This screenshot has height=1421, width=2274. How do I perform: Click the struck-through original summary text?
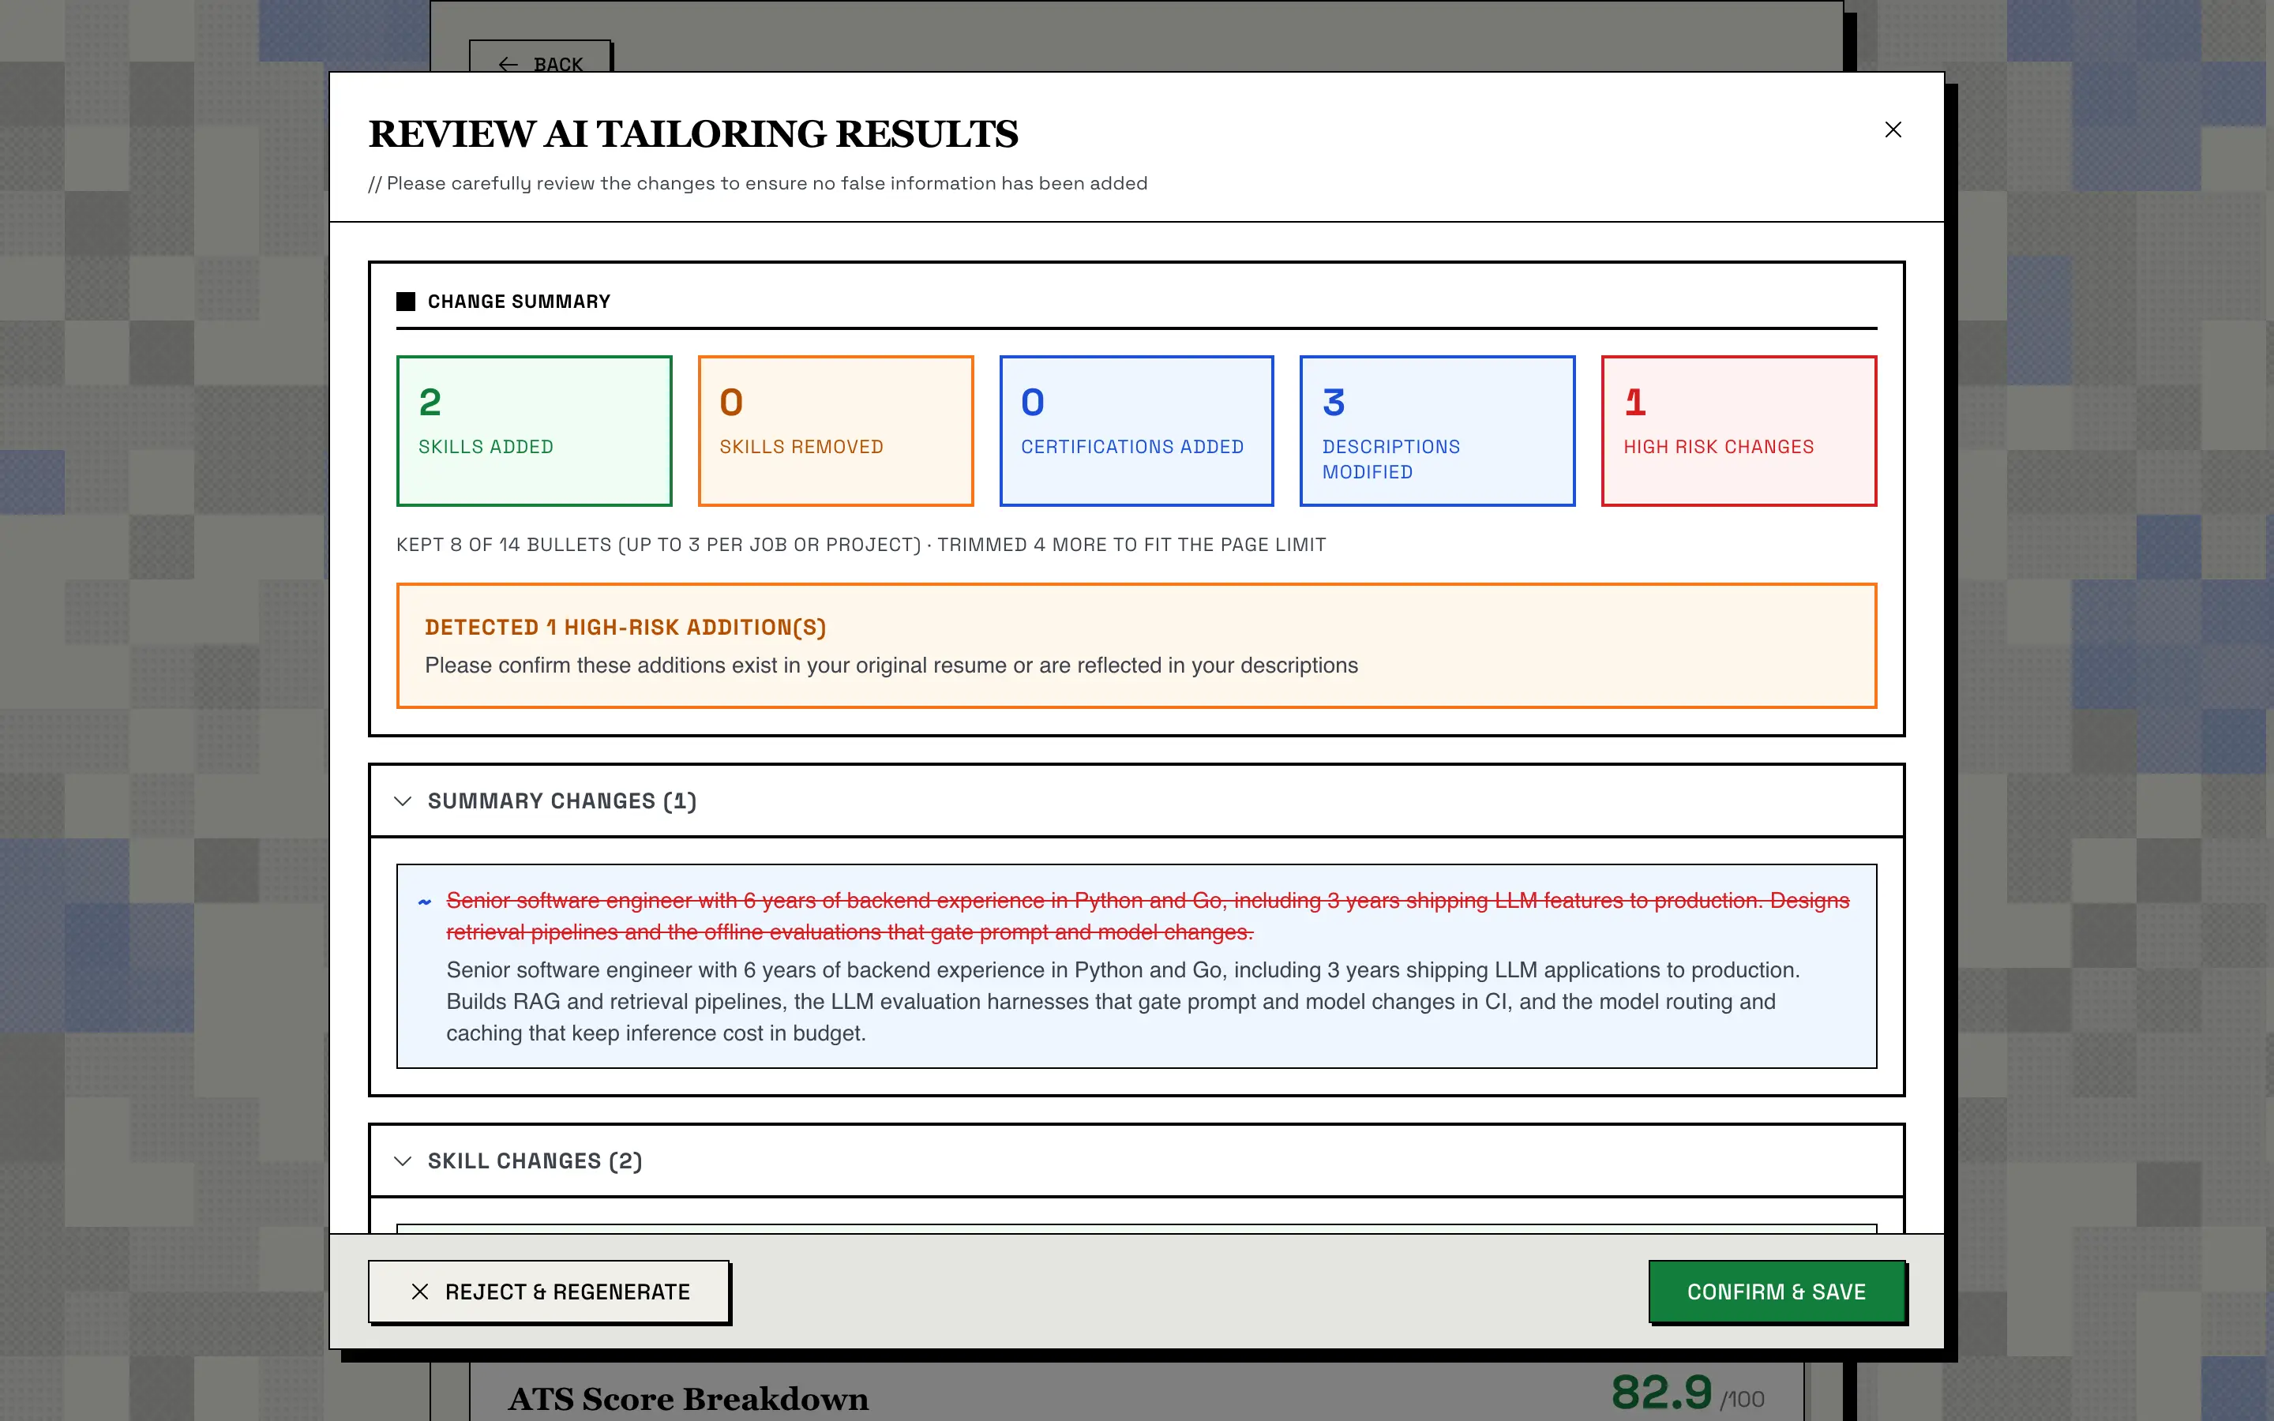click(1147, 917)
